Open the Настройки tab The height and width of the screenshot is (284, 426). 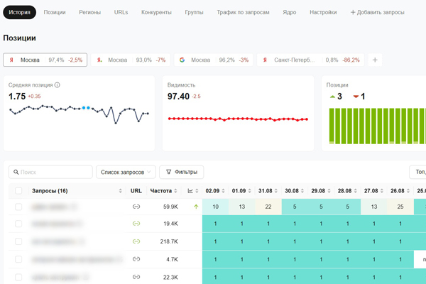point(323,12)
